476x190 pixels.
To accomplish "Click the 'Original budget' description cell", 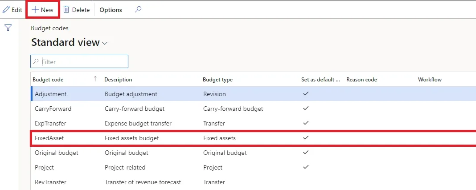I will pos(126,153).
